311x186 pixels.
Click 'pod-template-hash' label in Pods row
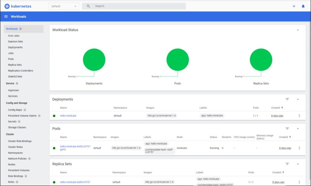(159, 151)
